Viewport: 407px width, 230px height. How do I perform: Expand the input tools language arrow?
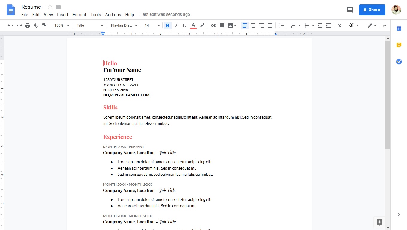pos(357,26)
